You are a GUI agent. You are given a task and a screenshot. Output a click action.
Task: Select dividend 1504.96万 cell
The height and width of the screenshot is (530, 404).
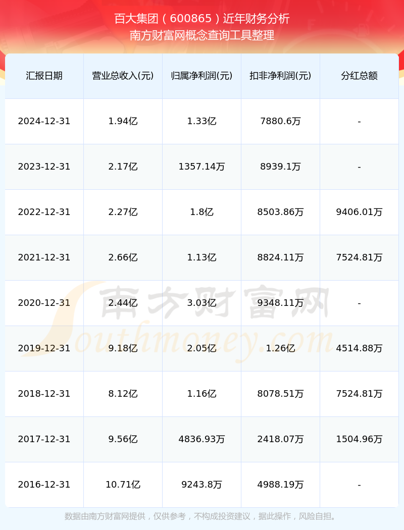click(x=360, y=439)
